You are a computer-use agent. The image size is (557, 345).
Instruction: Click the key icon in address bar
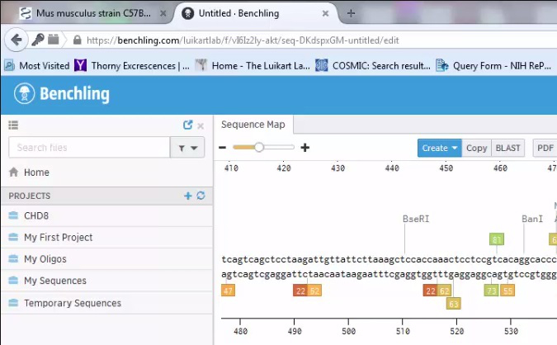tap(37, 40)
